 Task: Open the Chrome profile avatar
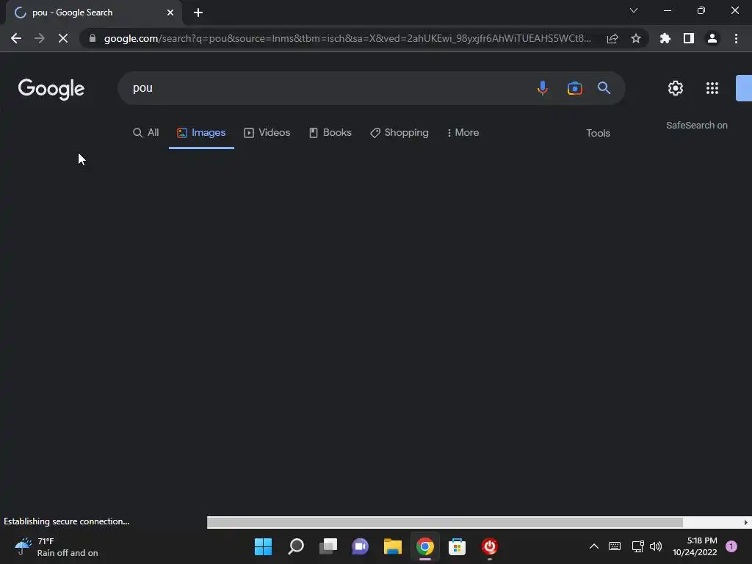coord(712,38)
